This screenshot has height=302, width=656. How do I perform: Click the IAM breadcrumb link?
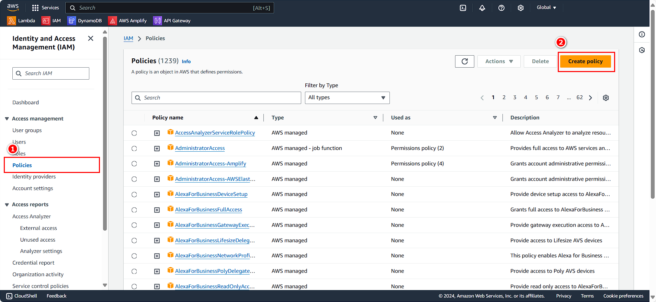tap(128, 38)
